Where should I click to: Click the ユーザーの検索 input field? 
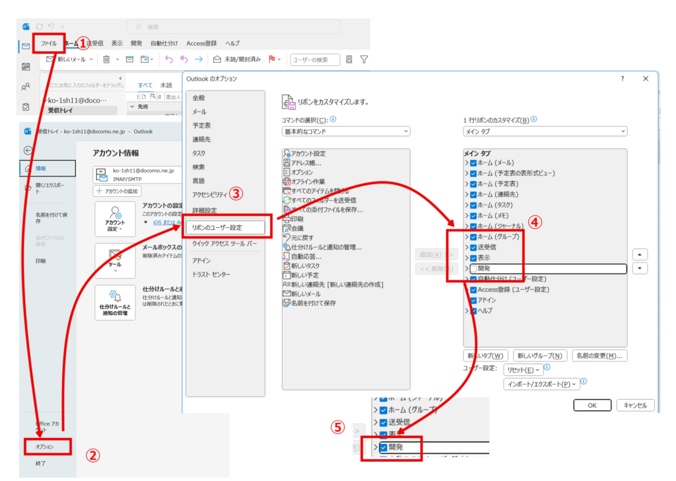(x=315, y=60)
